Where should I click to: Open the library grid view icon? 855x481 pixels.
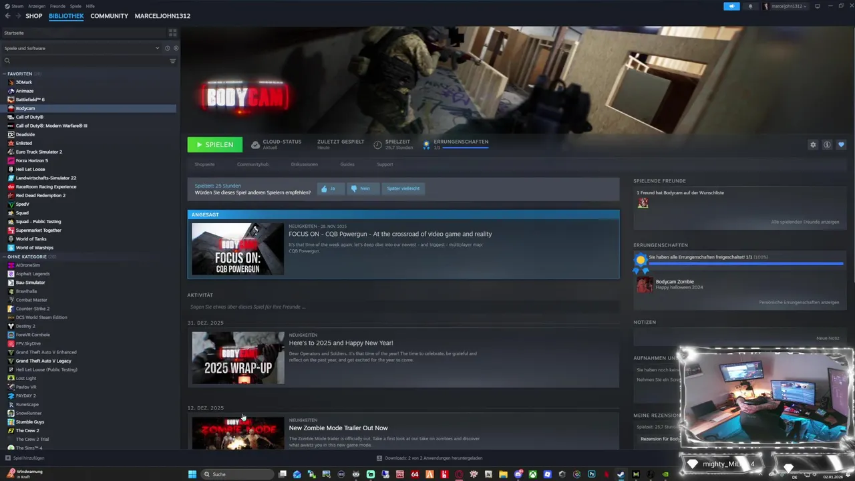pos(172,32)
